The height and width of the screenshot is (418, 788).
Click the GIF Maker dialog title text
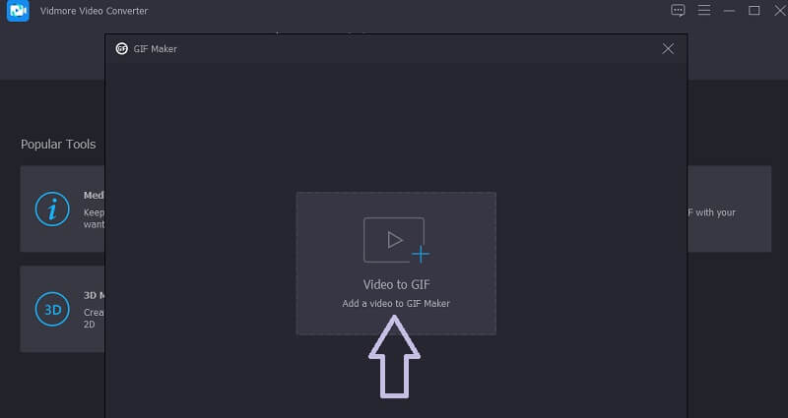click(x=156, y=48)
